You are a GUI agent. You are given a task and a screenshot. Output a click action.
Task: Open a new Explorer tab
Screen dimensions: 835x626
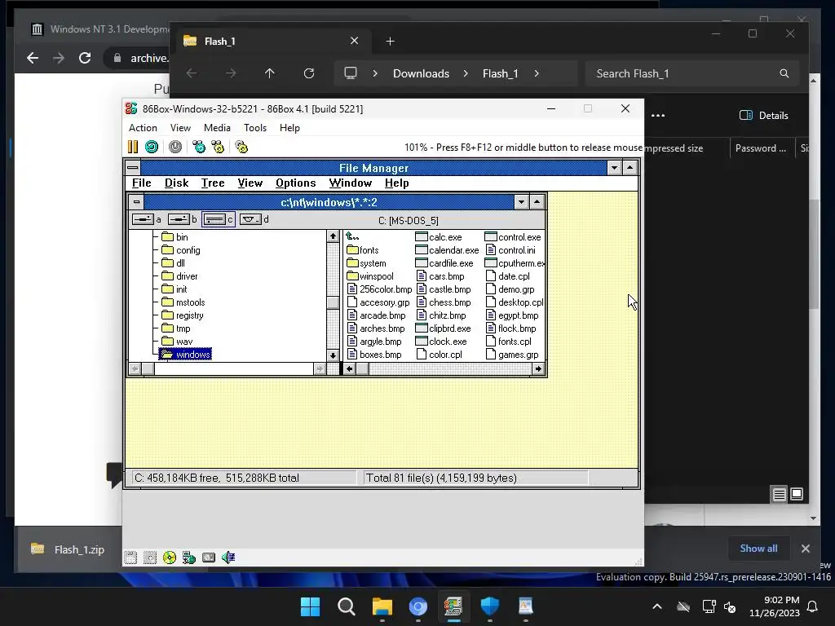(390, 42)
